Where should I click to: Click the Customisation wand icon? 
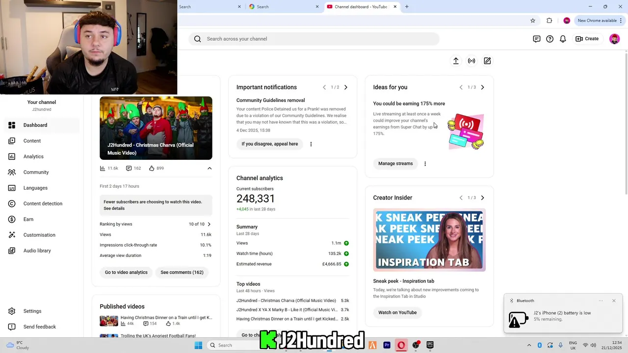click(12, 235)
